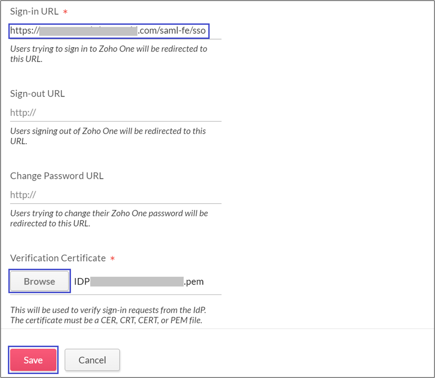Click the Change Password URL label

point(57,176)
